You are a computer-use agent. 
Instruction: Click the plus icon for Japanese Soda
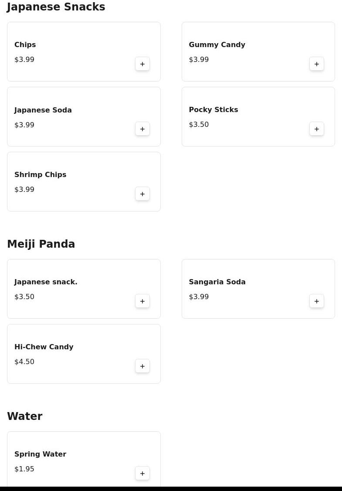[x=142, y=129]
